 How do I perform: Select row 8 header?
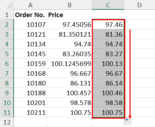(x=7, y=83)
